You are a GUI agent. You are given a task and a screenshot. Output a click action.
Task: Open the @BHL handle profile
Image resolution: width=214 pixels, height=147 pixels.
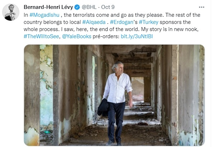(x=89, y=7)
